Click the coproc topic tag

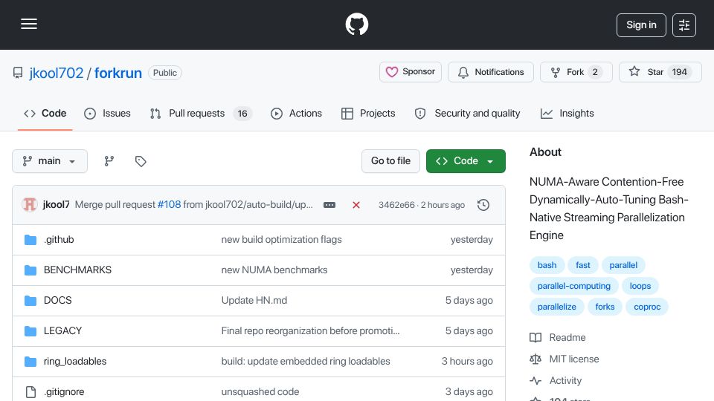[x=647, y=307]
